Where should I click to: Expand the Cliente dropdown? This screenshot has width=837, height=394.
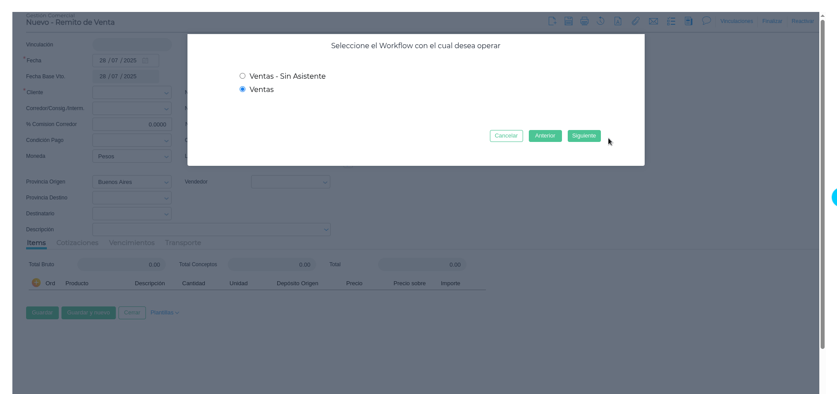click(132, 92)
